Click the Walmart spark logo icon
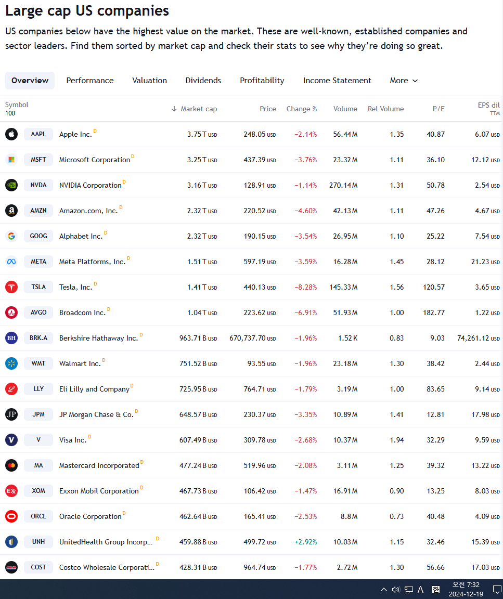This screenshot has height=599, width=503. pos(11,363)
